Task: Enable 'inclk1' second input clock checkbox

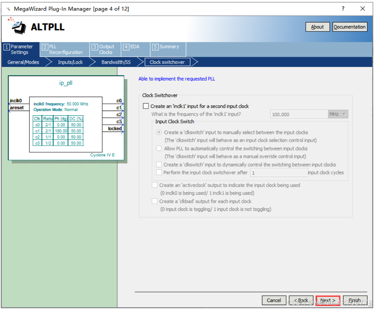Action: (x=146, y=106)
